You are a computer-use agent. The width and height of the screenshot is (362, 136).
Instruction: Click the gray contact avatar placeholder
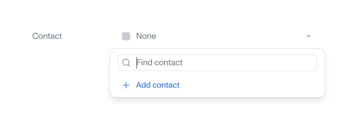126,36
